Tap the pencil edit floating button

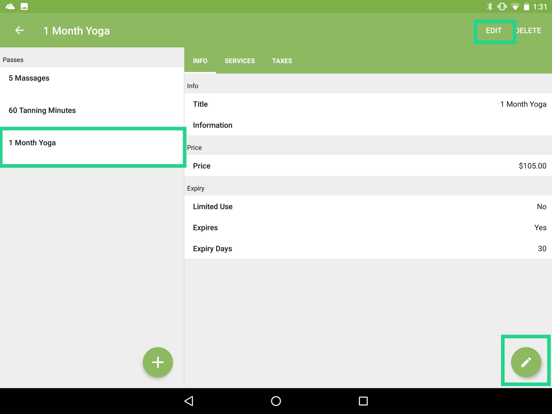pyautogui.click(x=526, y=362)
